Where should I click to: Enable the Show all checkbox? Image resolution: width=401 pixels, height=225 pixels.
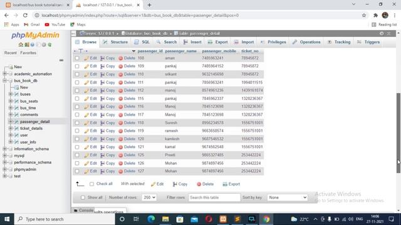point(83,197)
